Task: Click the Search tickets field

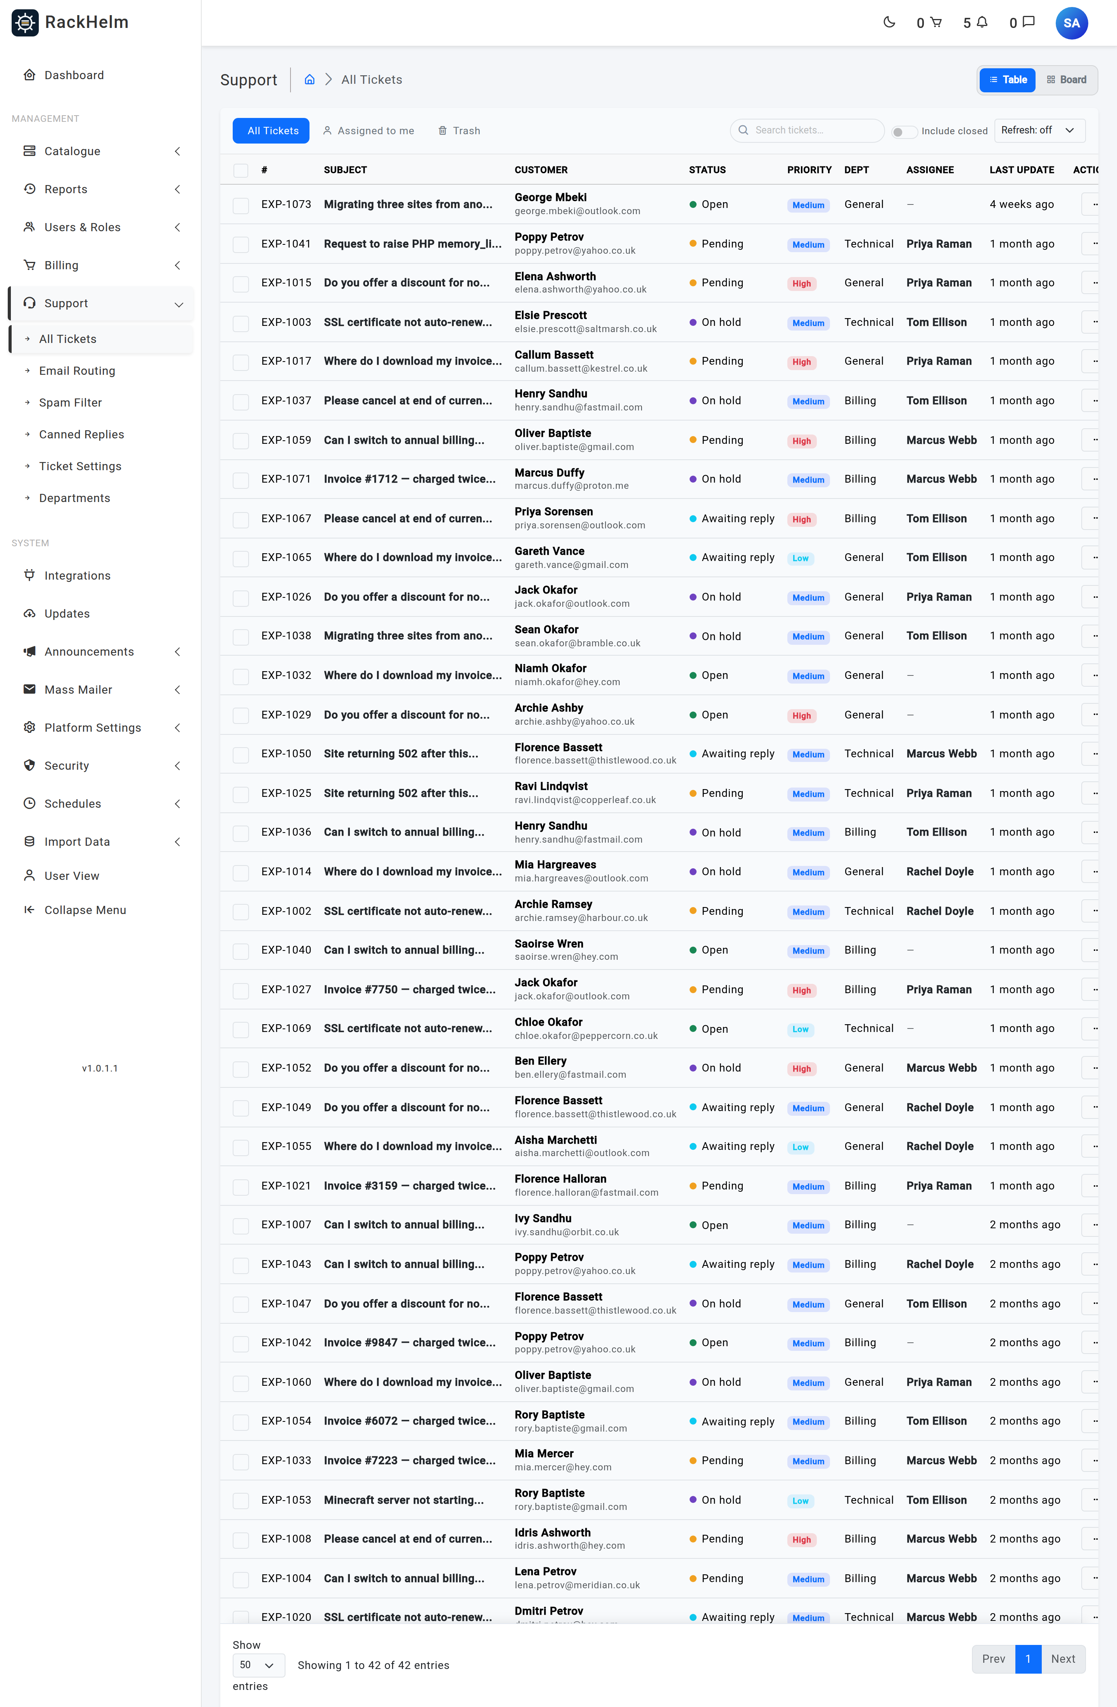Action: tap(807, 130)
